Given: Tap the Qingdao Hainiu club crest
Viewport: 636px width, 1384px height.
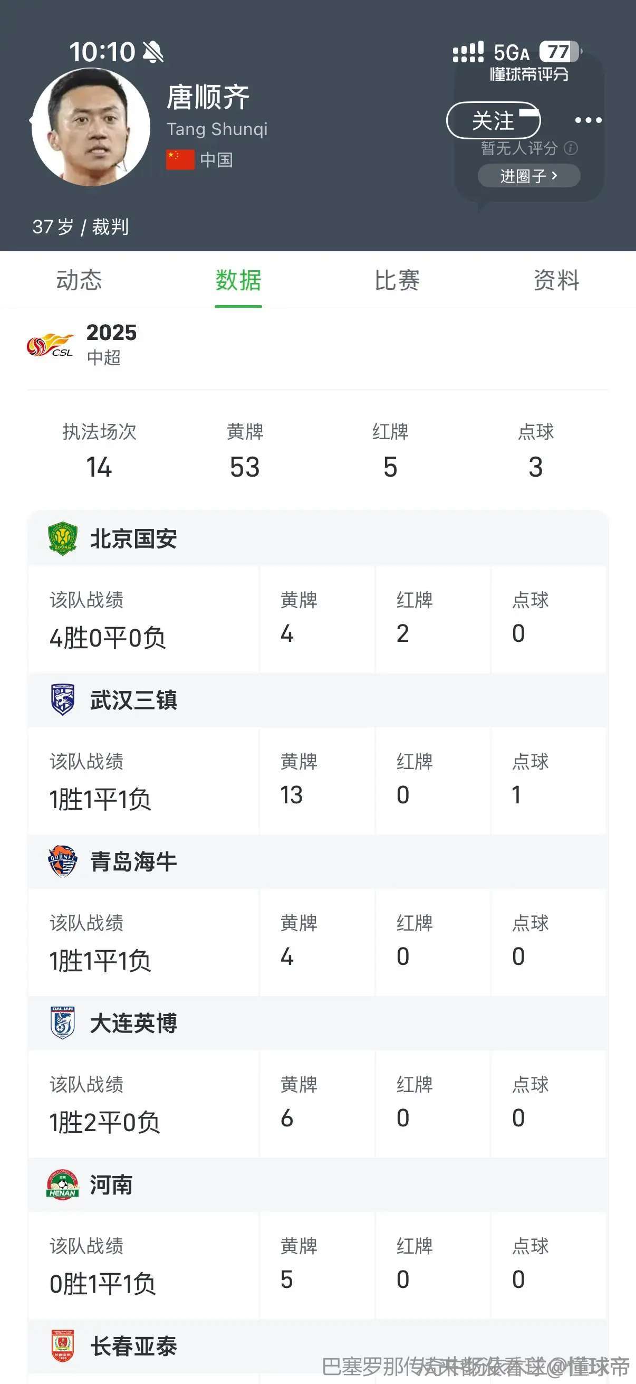Looking at the screenshot, I should tap(63, 861).
